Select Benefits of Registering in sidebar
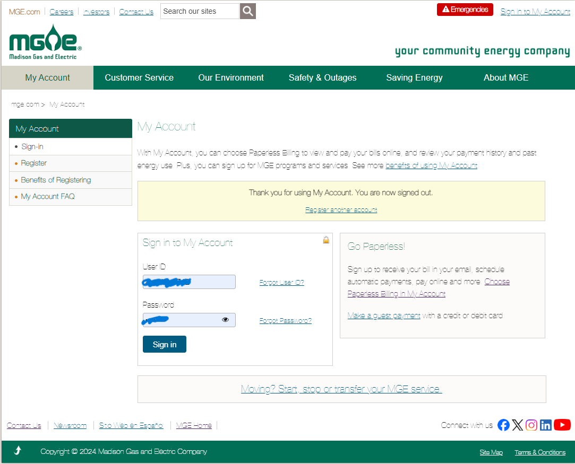The image size is (575, 464). (71, 180)
